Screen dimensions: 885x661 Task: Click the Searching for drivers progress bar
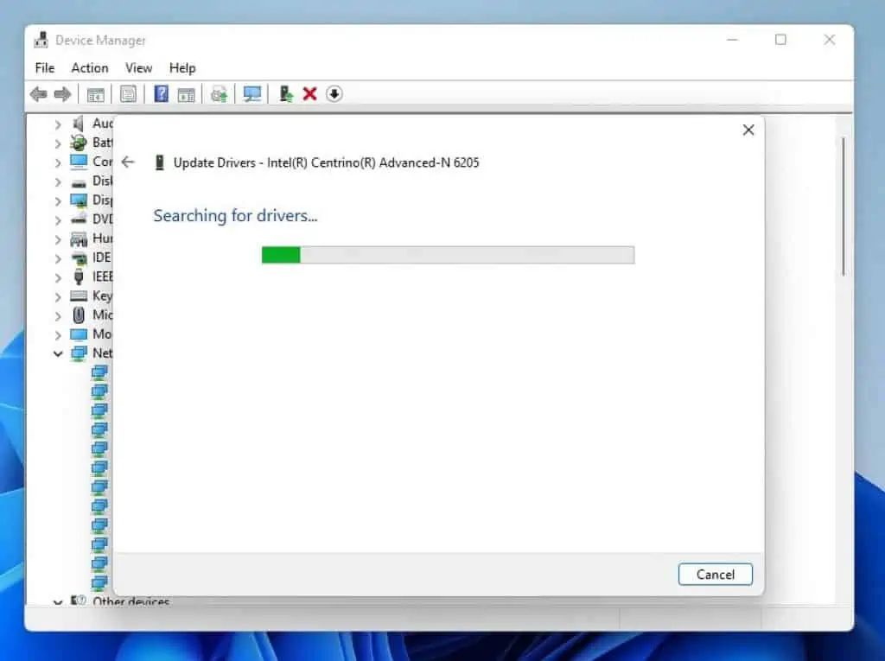click(x=448, y=255)
